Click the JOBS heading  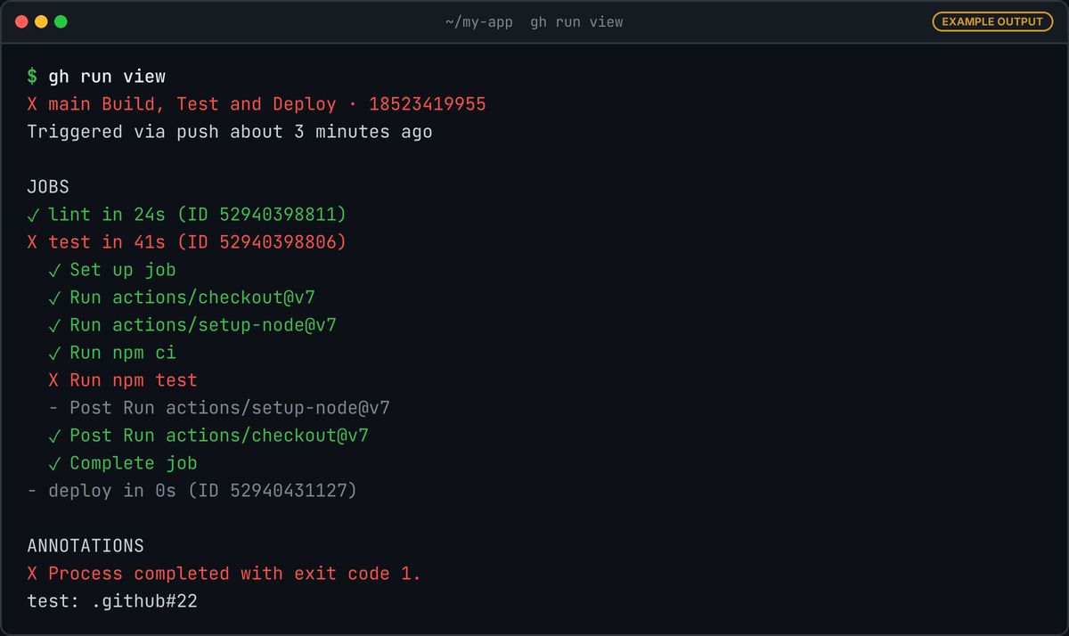pos(48,187)
